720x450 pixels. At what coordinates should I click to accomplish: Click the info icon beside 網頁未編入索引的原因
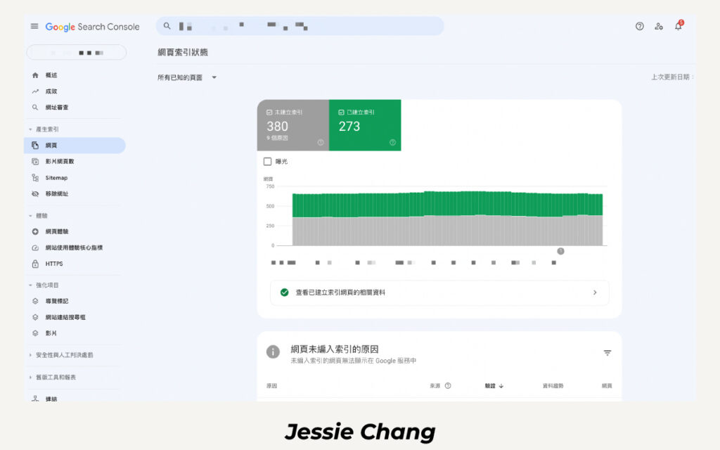pos(273,352)
